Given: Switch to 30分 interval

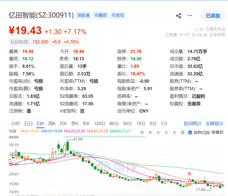Looking at the screenshot, I should 127,124.
